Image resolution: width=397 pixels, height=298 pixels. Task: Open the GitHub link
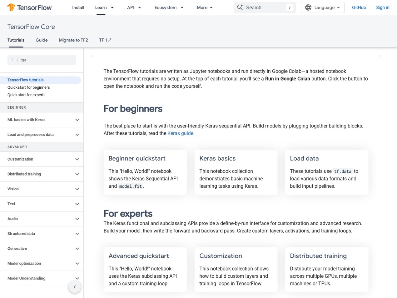359,7
